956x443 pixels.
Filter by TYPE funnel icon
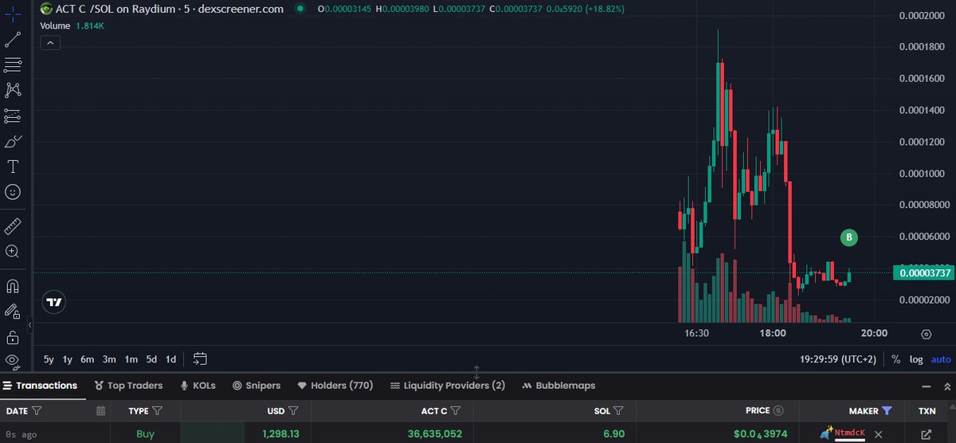(x=157, y=411)
